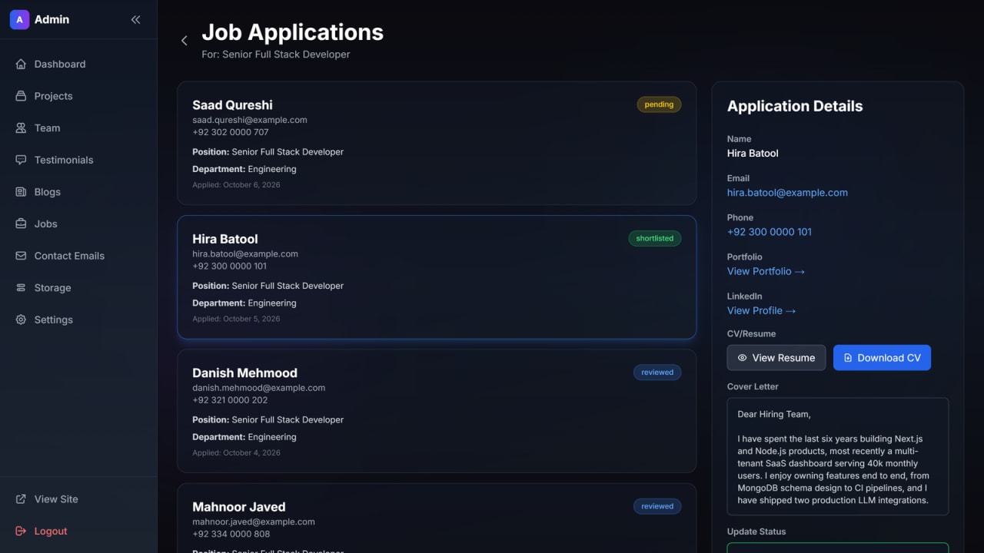Open the Team menu item
The height and width of the screenshot is (553, 984).
point(78,128)
